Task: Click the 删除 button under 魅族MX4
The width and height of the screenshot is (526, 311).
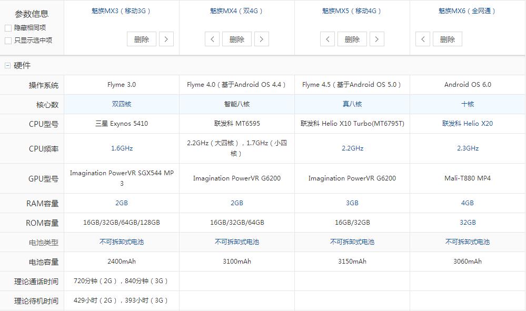Action: 236,39
